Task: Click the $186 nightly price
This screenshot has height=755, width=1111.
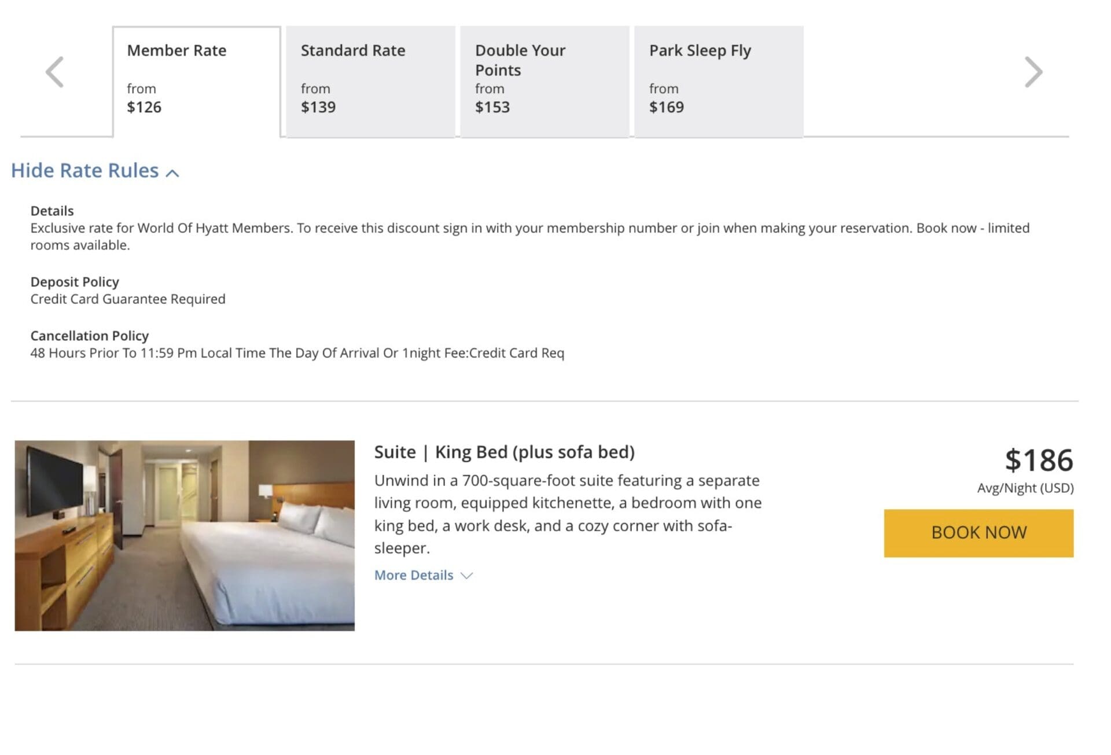Action: (x=1039, y=461)
